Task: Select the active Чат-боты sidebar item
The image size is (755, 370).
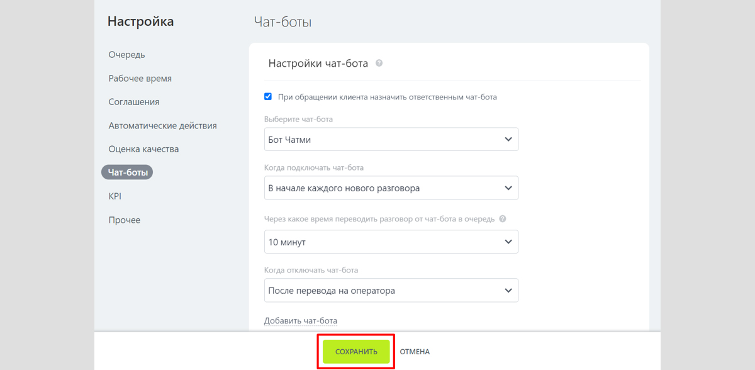Action: point(127,172)
